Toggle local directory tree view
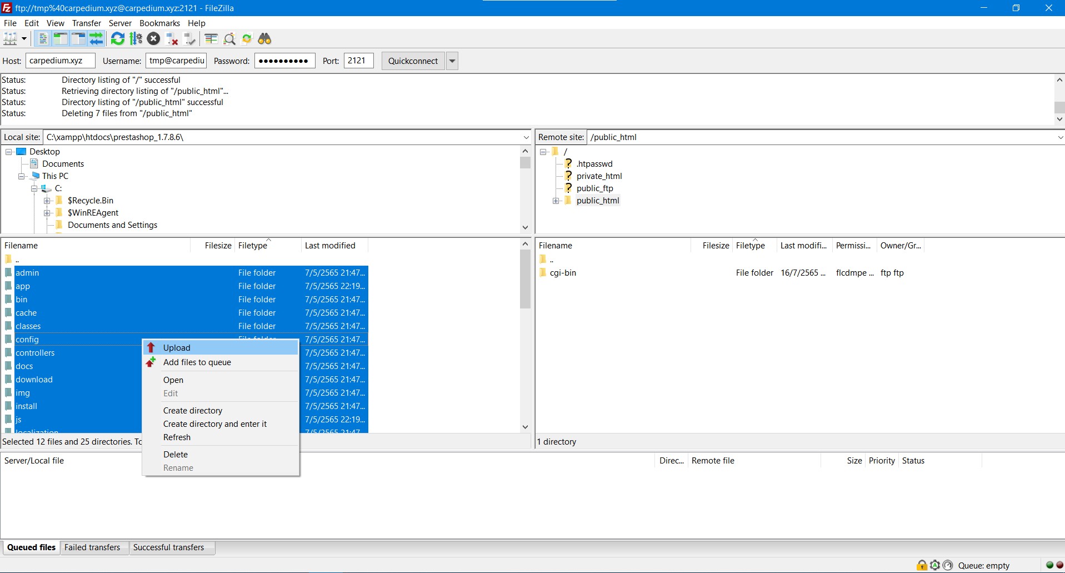The image size is (1065, 573). 60,39
